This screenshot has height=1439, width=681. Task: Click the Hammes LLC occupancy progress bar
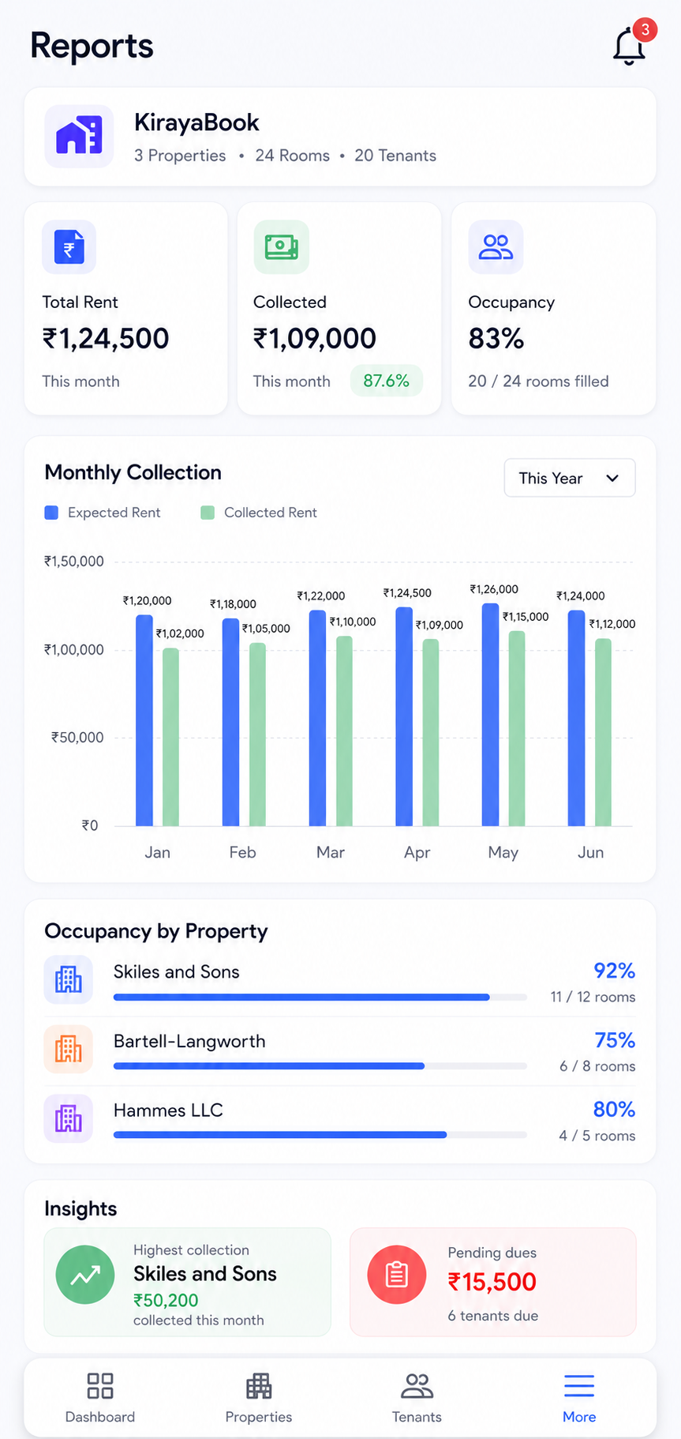coord(320,1135)
